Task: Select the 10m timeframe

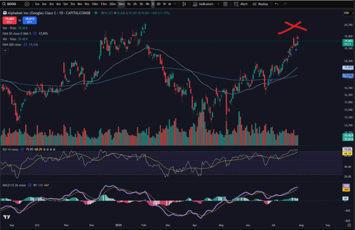Action: tap(95, 4)
